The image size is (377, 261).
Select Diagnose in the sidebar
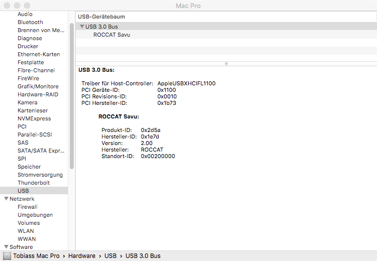coord(30,38)
